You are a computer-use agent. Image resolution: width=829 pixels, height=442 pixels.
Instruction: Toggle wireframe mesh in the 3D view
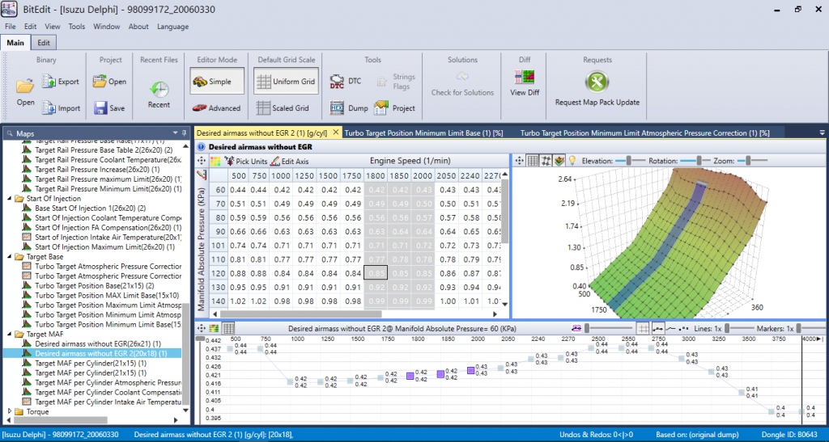[546, 160]
